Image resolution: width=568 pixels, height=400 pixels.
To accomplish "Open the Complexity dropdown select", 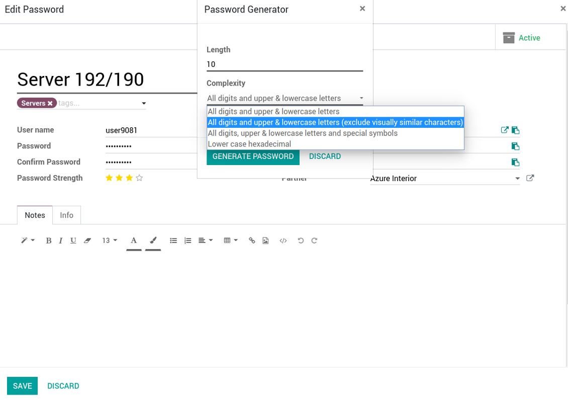I will pyautogui.click(x=285, y=98).
